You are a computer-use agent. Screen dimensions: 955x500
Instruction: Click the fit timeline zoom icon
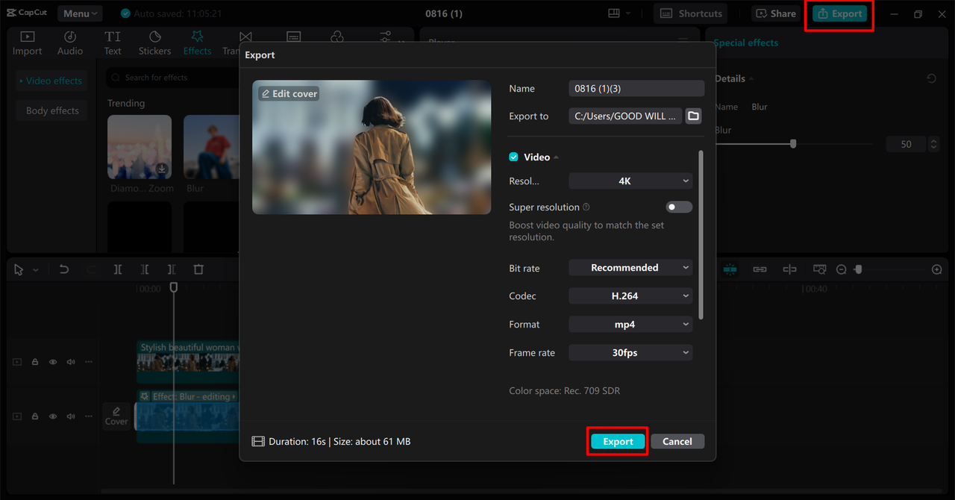(819, 269)
